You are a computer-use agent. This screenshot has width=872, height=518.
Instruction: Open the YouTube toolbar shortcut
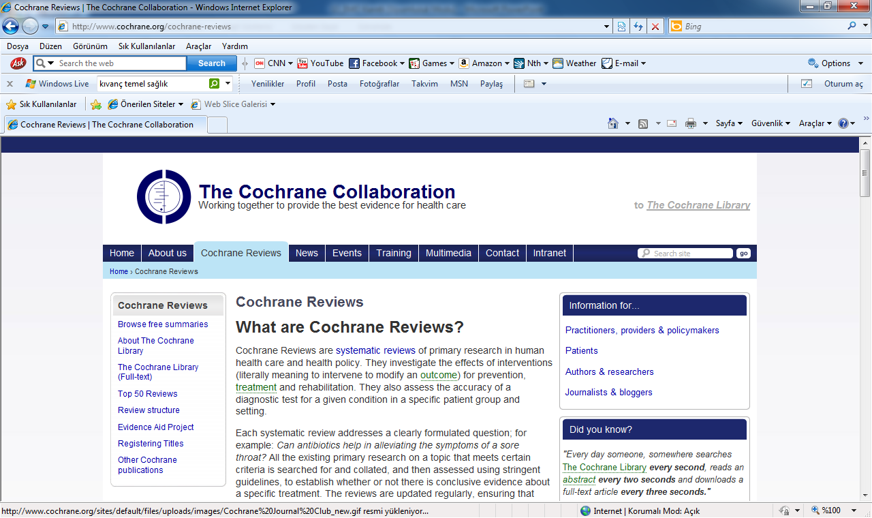coord(320,63)
